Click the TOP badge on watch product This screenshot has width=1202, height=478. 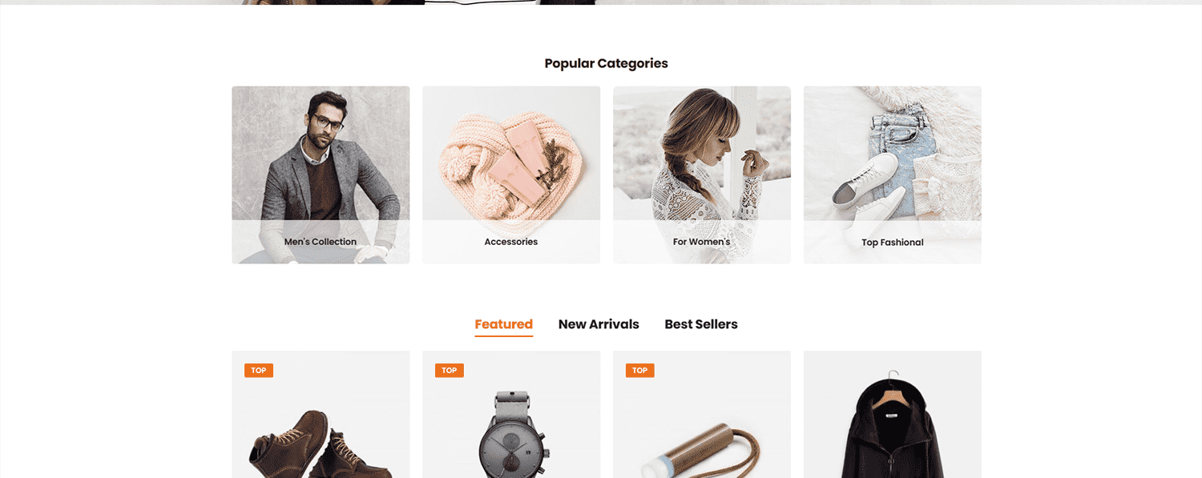point(450,371)
